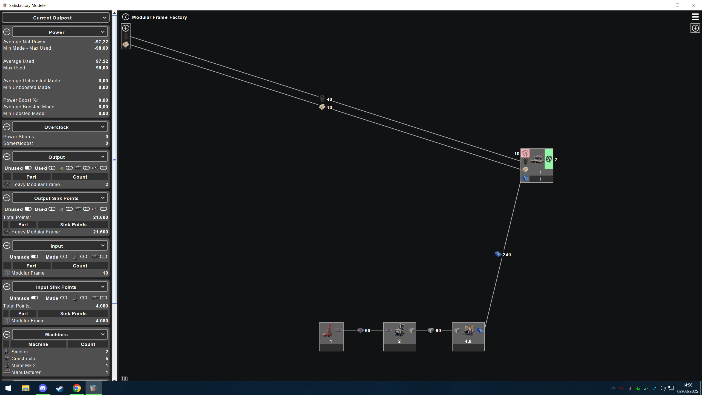Click the Screw icon on the 240 link
Image resolution: width=702 pixels, height=395 pixels.
point(498,254)
